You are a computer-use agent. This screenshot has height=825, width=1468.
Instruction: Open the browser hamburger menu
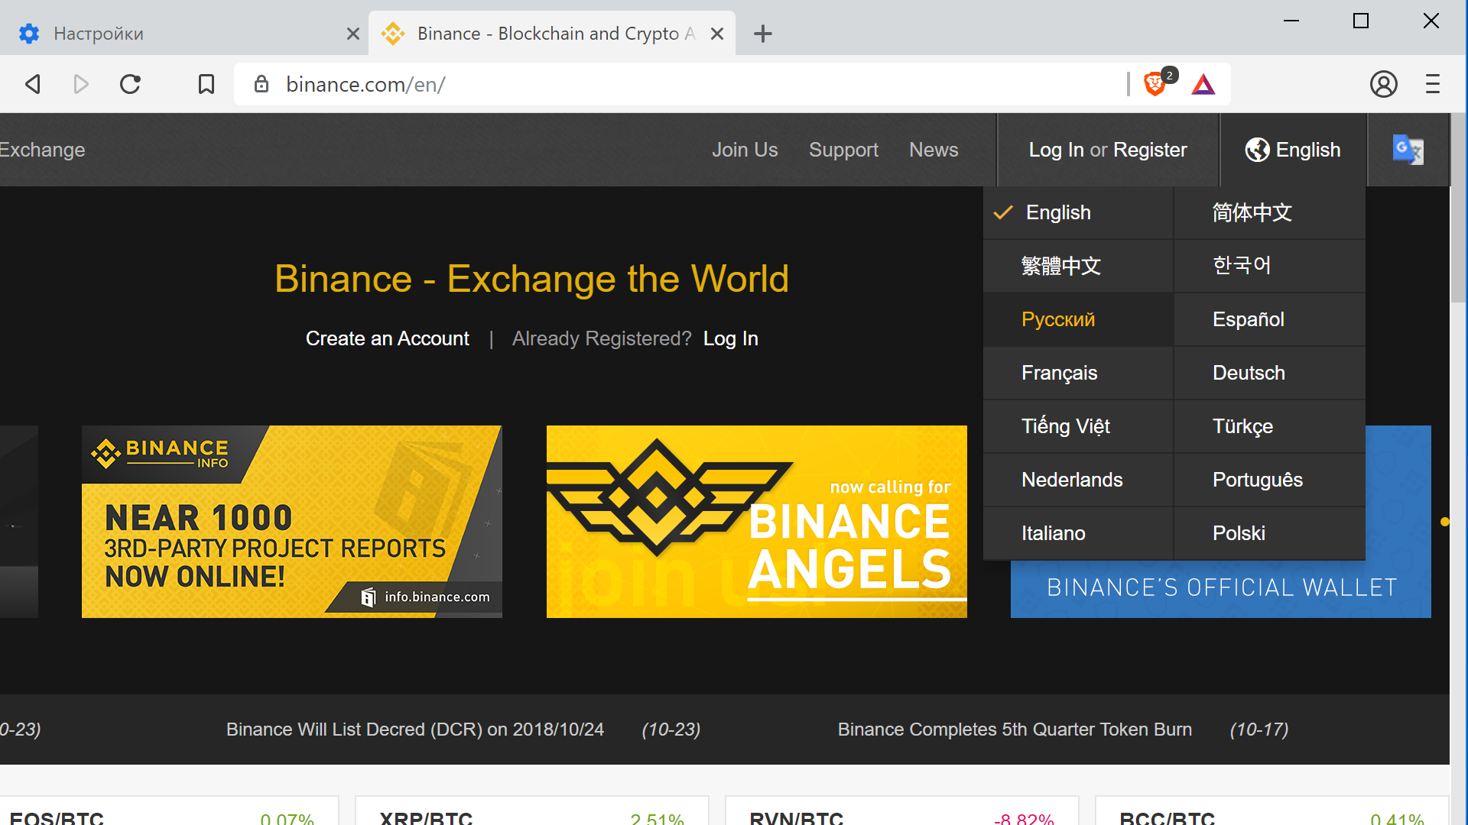1433,84
